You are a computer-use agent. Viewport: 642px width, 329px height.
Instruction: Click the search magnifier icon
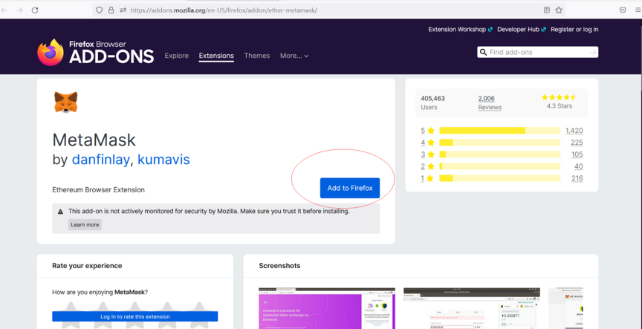[x=483, y=53]
